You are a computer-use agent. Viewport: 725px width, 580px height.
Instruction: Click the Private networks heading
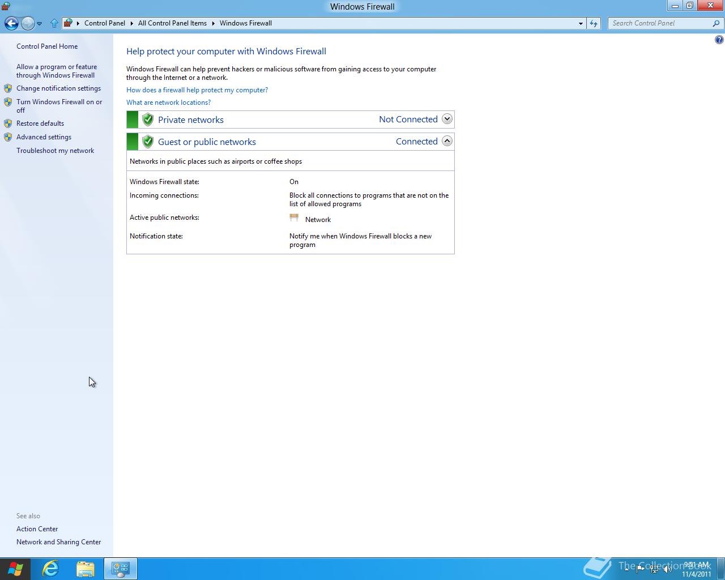191,120
